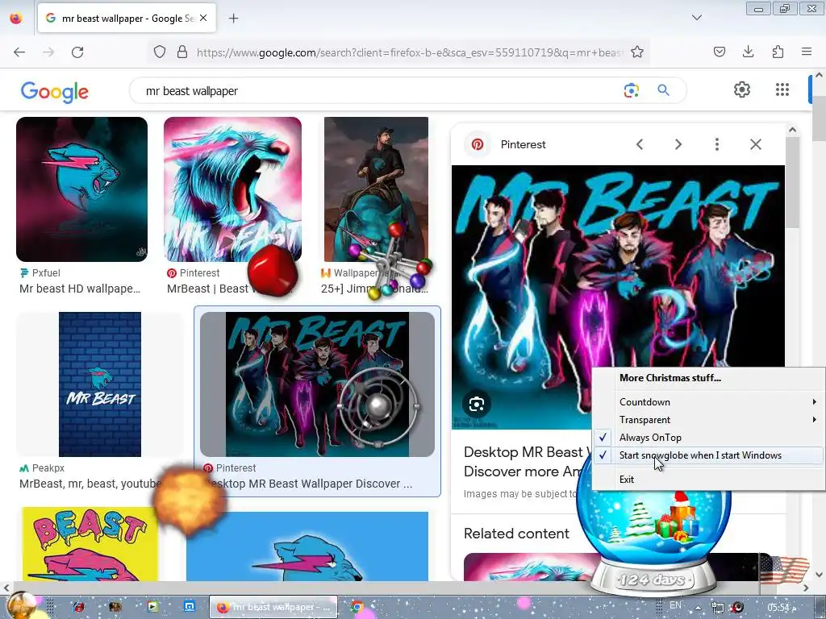This screenshot has height=619, width=826.
Task: Open the Windows Start orb
Action: [21, 605]
